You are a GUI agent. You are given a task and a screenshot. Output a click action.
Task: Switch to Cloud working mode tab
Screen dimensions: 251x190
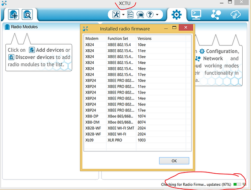236,15
